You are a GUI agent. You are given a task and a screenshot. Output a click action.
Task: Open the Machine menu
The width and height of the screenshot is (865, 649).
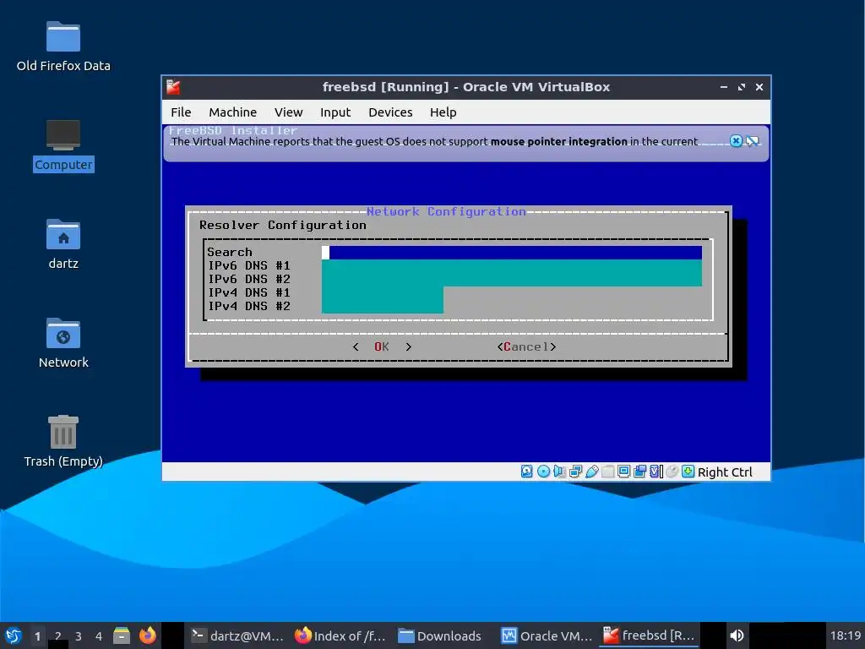click(x=233, y=112)
